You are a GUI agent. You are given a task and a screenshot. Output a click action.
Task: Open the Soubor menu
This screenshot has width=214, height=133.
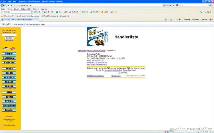[3, 9]
